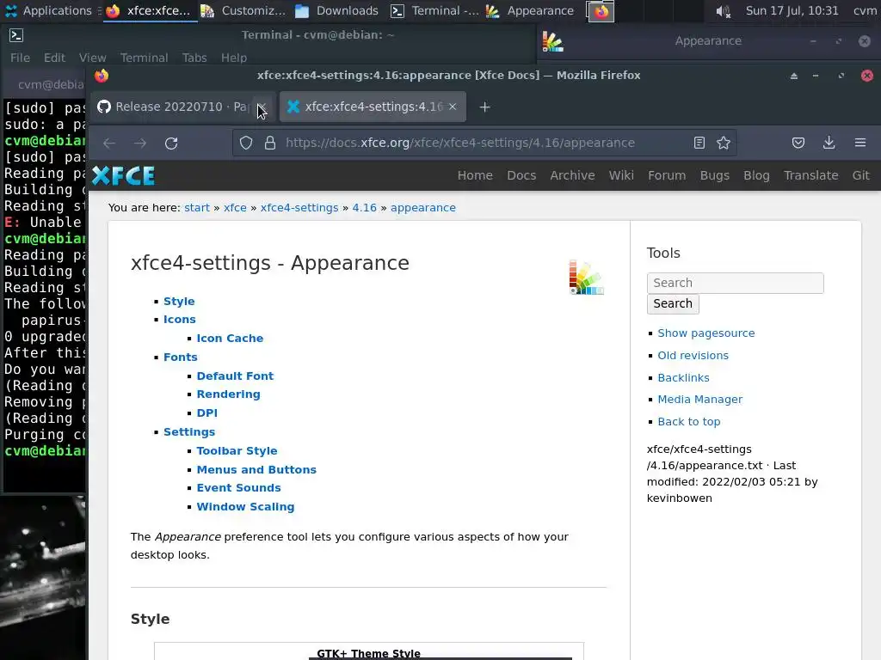Open the tracking protection shield icon
This screenshot has height=660, width=881.
point(246,144)
